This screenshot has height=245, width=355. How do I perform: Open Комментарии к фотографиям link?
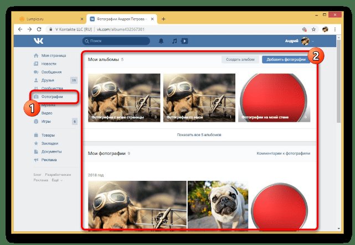[x=283, y=153]
